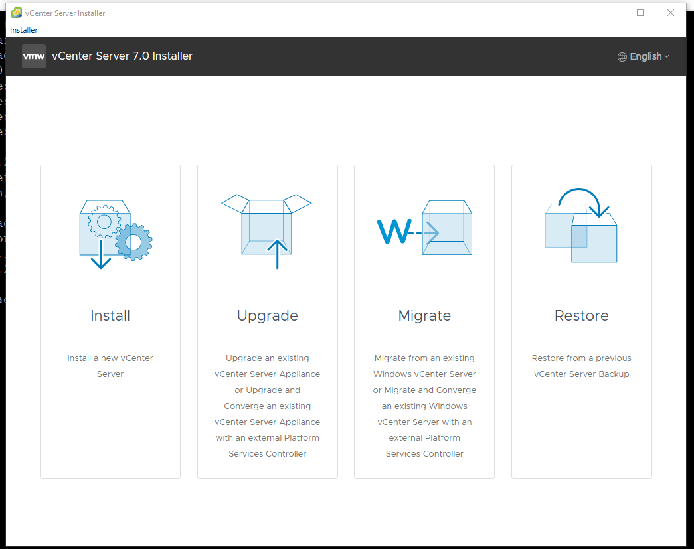Open the English language dropdown

point(644,56)
